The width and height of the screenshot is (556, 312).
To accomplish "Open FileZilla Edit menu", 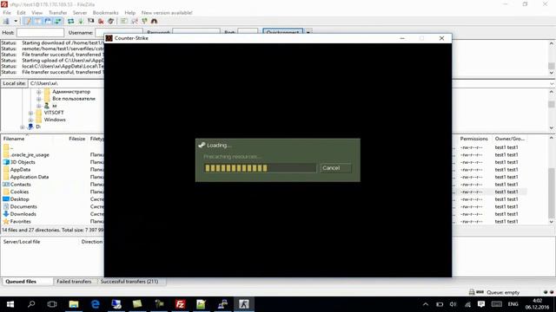I will pos(21,12).
